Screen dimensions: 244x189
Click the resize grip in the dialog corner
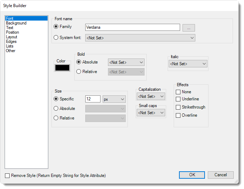tap(237, 182)
